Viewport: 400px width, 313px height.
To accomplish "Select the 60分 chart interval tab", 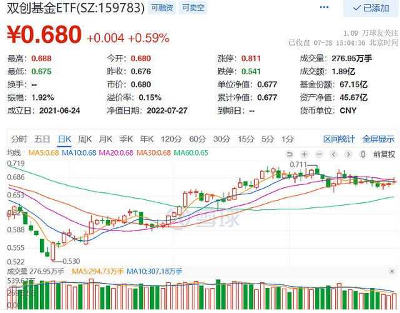I will [x=197, y=139].
